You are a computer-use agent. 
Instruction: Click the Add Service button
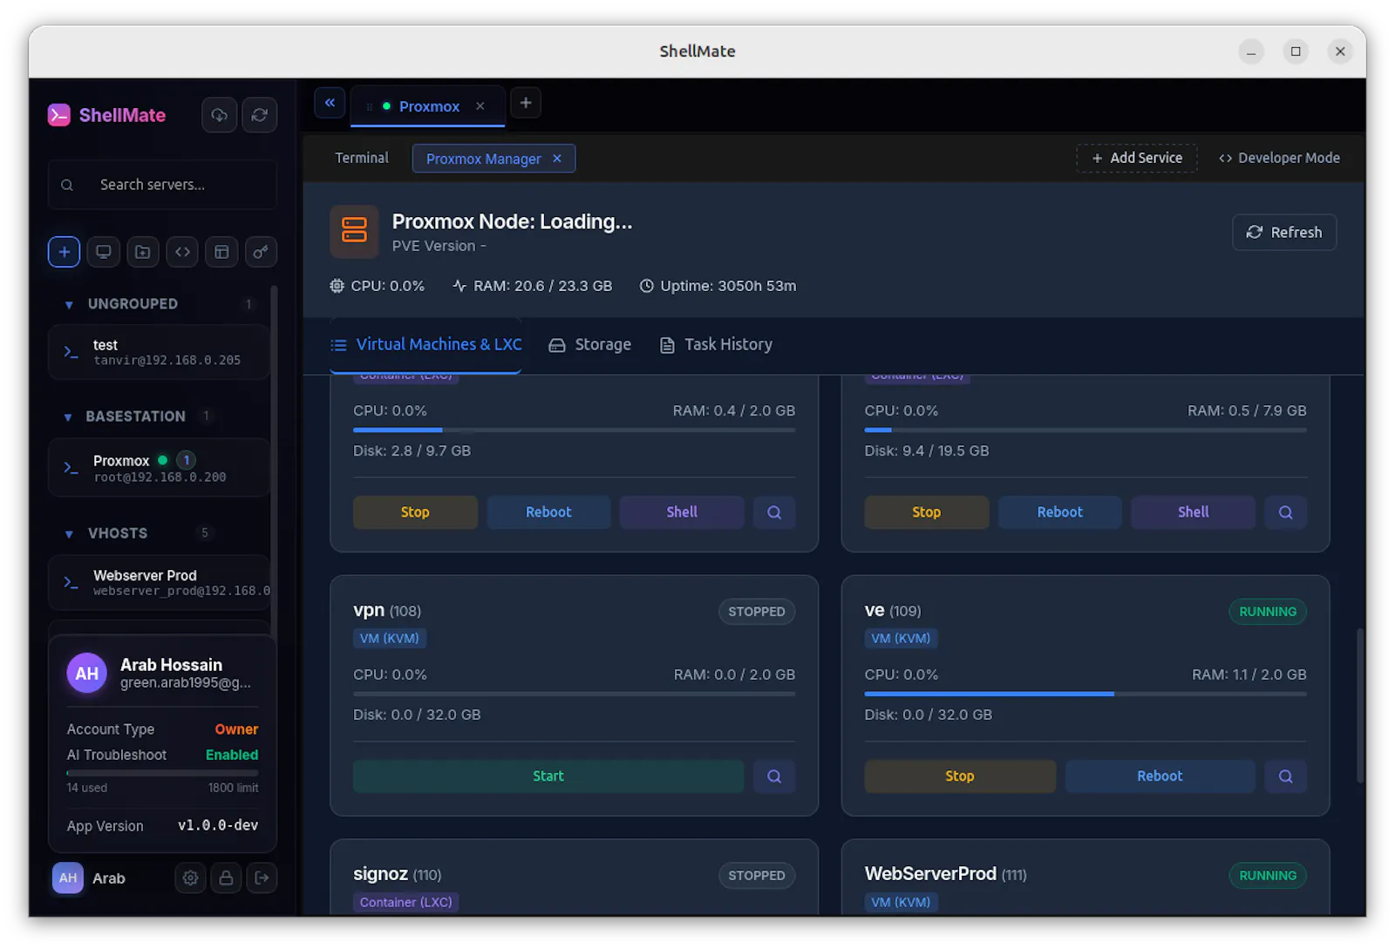point(1137,158)
